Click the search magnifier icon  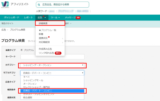[x=39, y=5]
